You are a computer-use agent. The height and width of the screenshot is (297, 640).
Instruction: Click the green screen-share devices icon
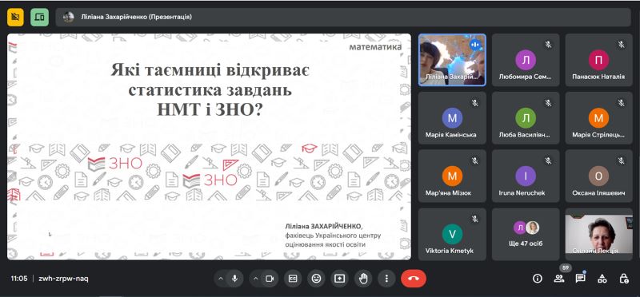coord(39,17)
